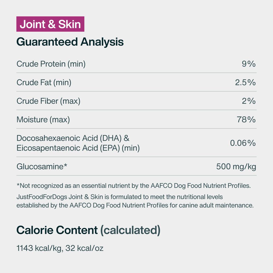Select the 2% crude fiber value
273x273 pixels.
coord(248,101)
